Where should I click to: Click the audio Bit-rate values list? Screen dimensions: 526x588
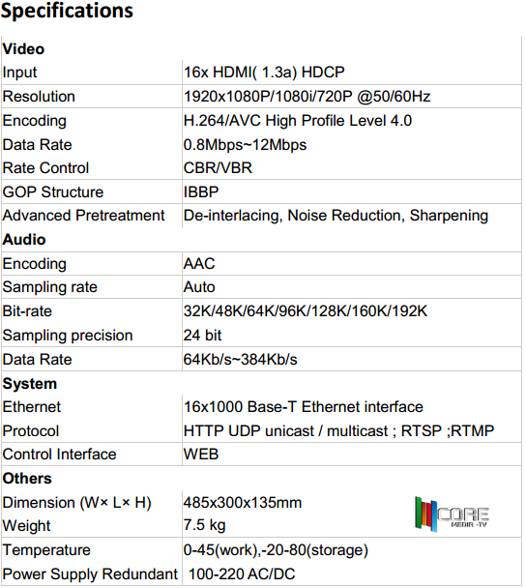tap(306, 311)
